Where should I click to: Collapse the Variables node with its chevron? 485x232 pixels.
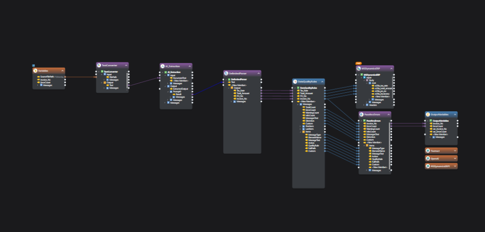coord(62,71)
